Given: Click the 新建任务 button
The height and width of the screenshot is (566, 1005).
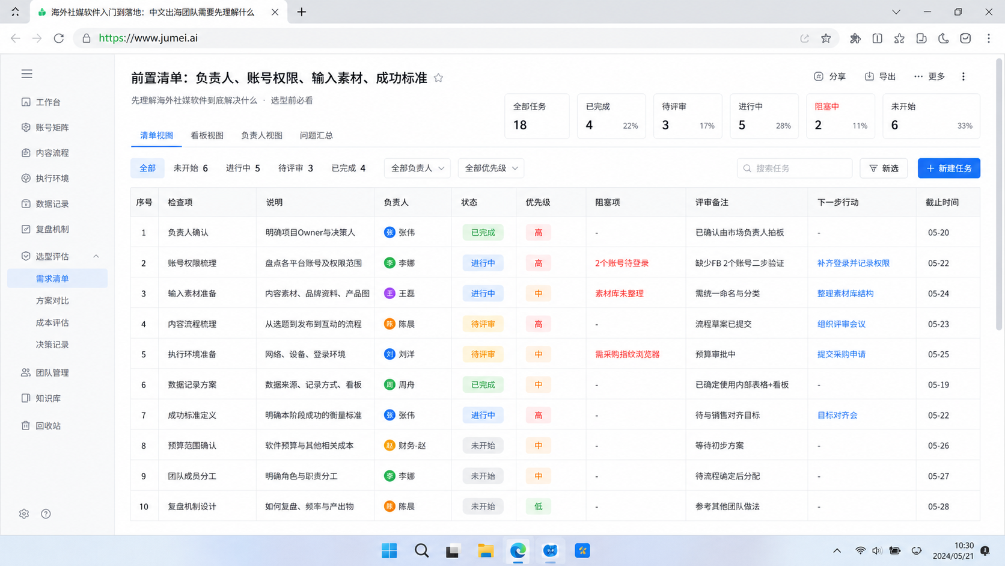Looking at the screenshot, I should (948, 168).
